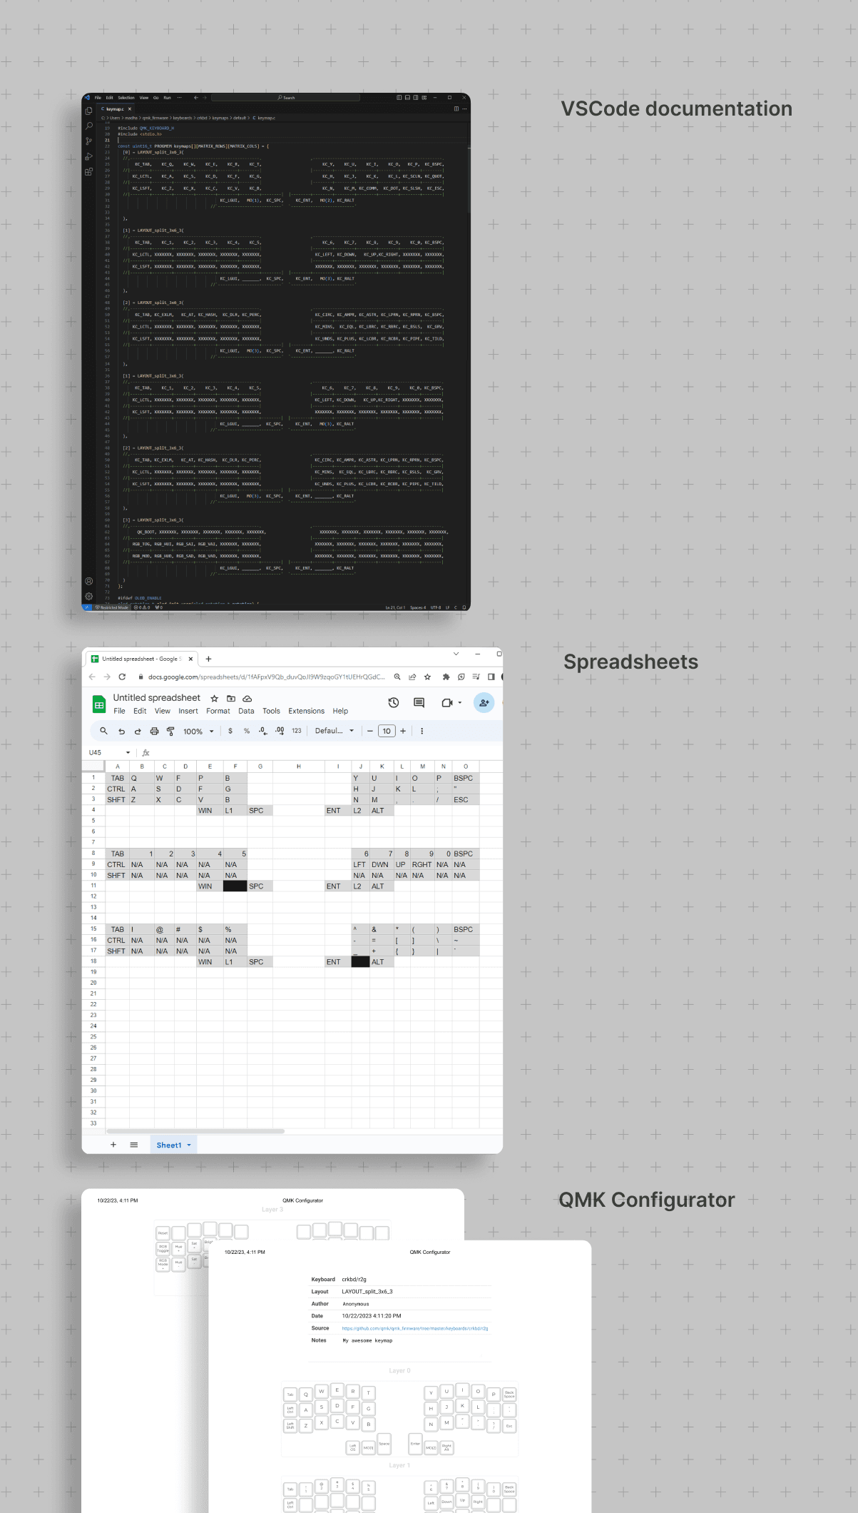Image resolution: width=858 pixels, height=1513 pixels.
Task: Click VSCode remote indicator in status bar
Action: (x=87, y=607)
